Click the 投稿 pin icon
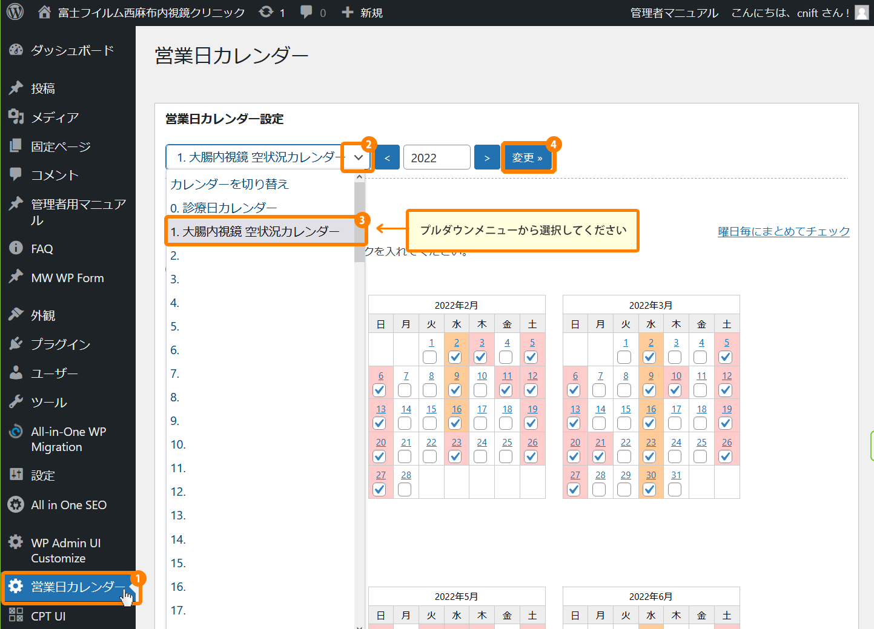Image resolution: width=874 pixels, height=629 pixels. [x=16, y=88]
